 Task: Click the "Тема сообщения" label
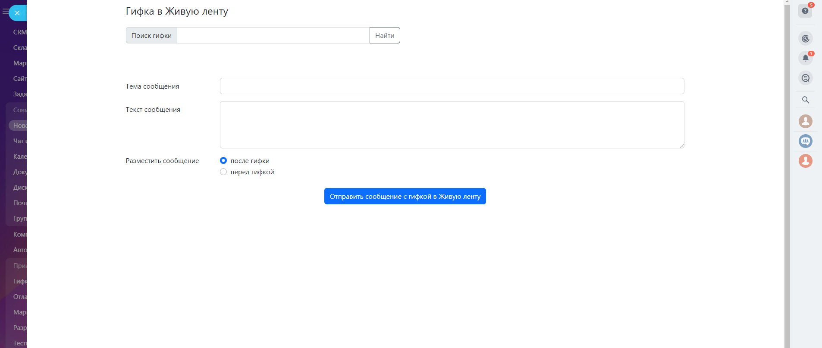(x=152, y=86)
